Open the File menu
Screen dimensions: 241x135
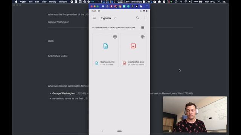coord(31,1)
